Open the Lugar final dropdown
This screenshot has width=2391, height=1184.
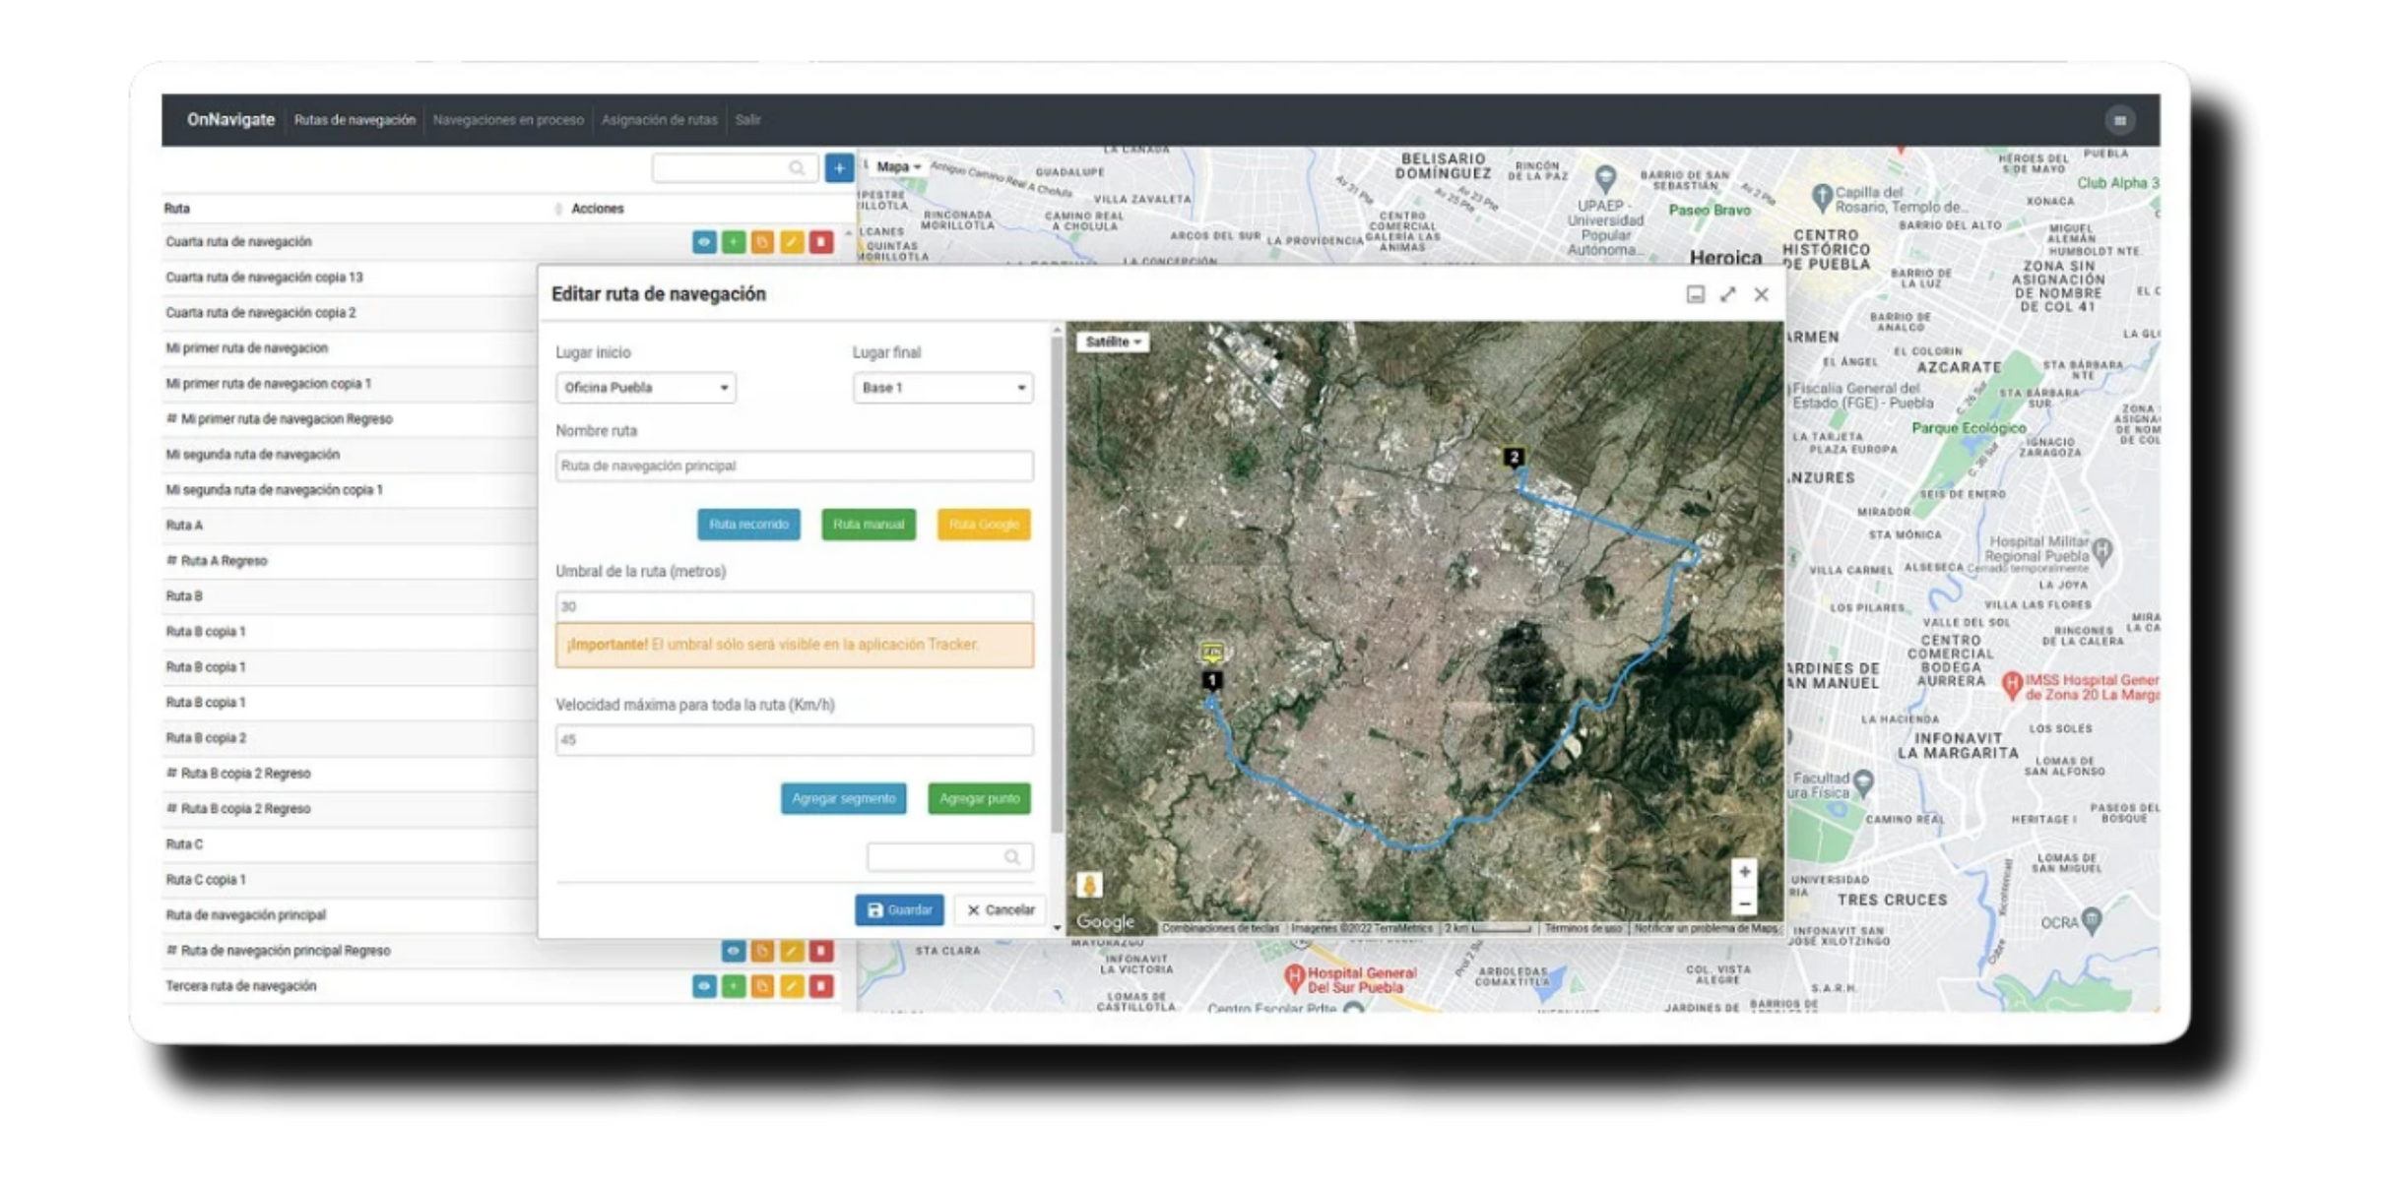pos(942,388)
